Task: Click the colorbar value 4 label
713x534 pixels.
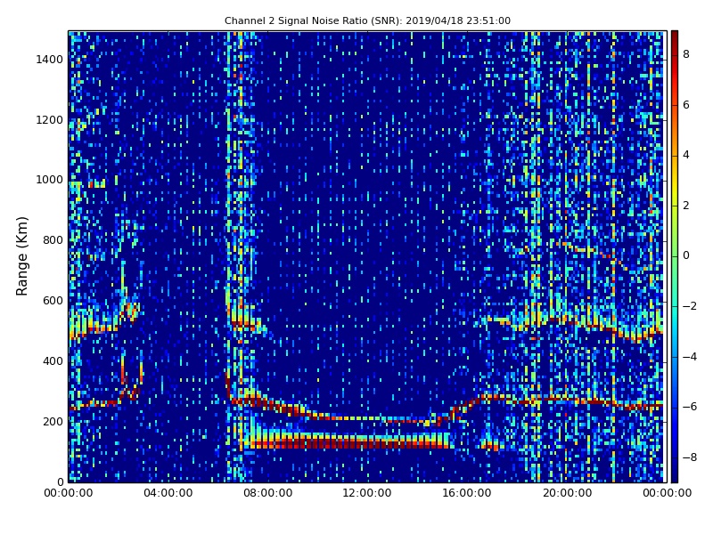Action: click(x=686, y=155)
